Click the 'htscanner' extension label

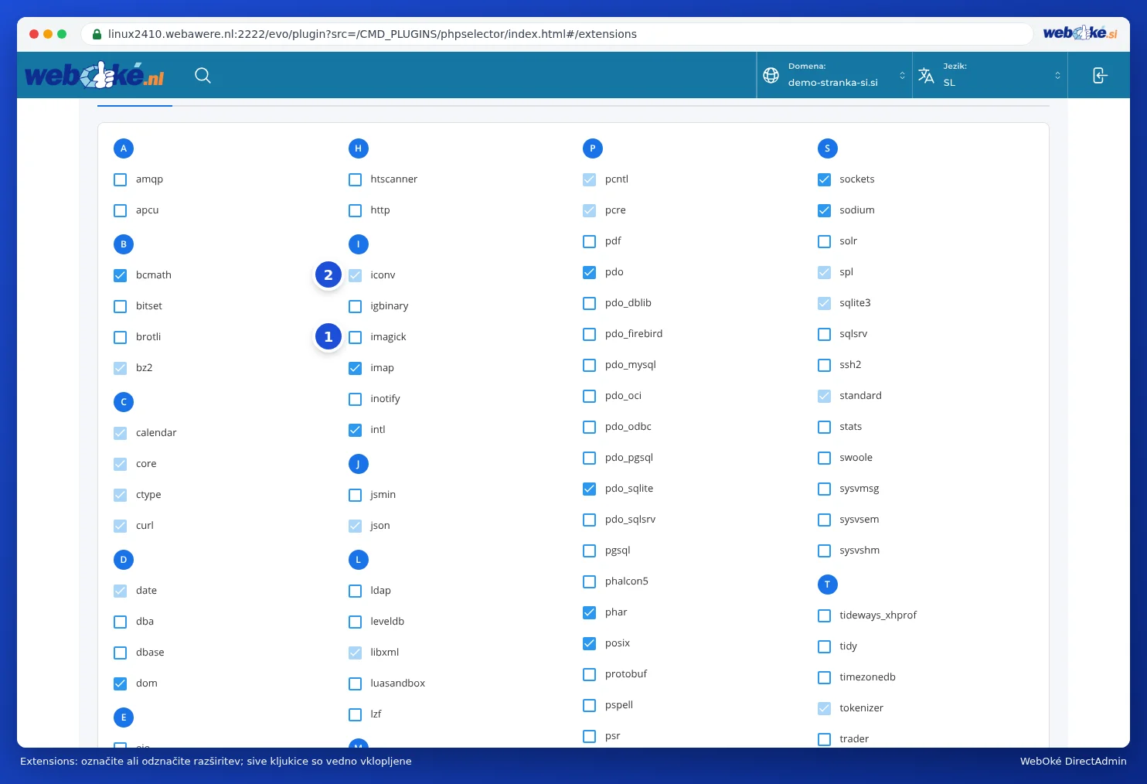point(393,179)
